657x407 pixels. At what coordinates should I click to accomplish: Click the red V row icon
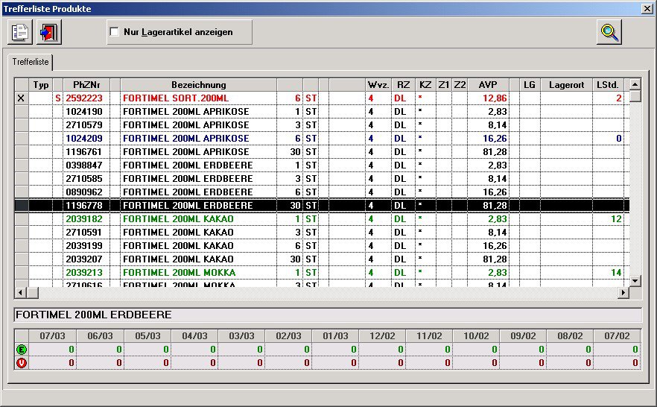[x=21, y=362]
